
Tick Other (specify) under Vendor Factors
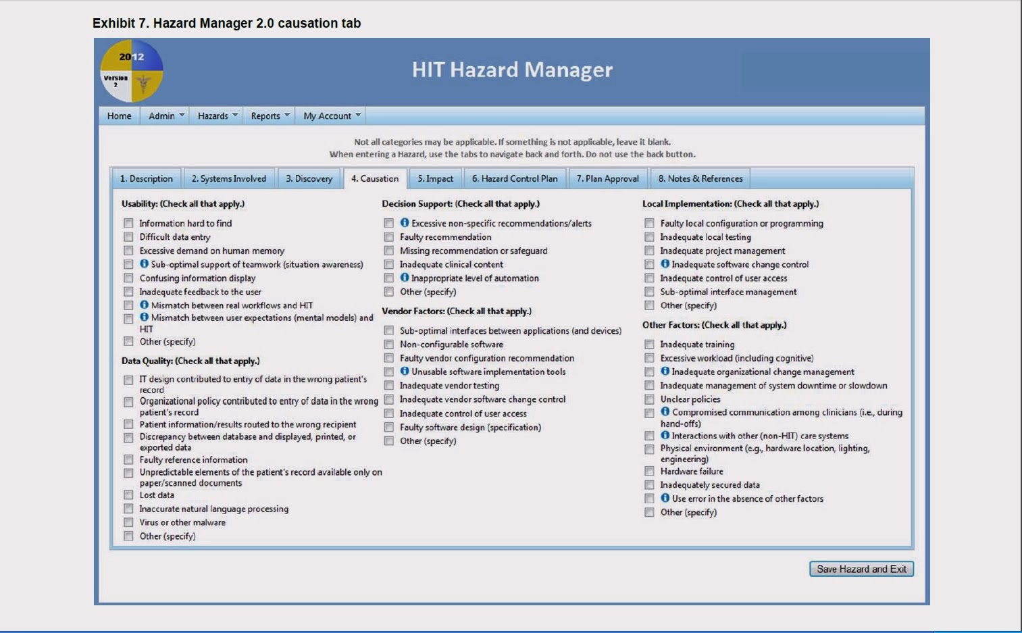(389, 441)
